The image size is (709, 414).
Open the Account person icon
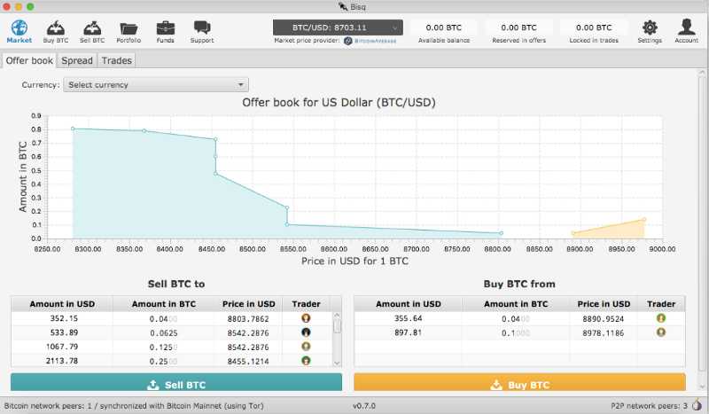(686, 27)
